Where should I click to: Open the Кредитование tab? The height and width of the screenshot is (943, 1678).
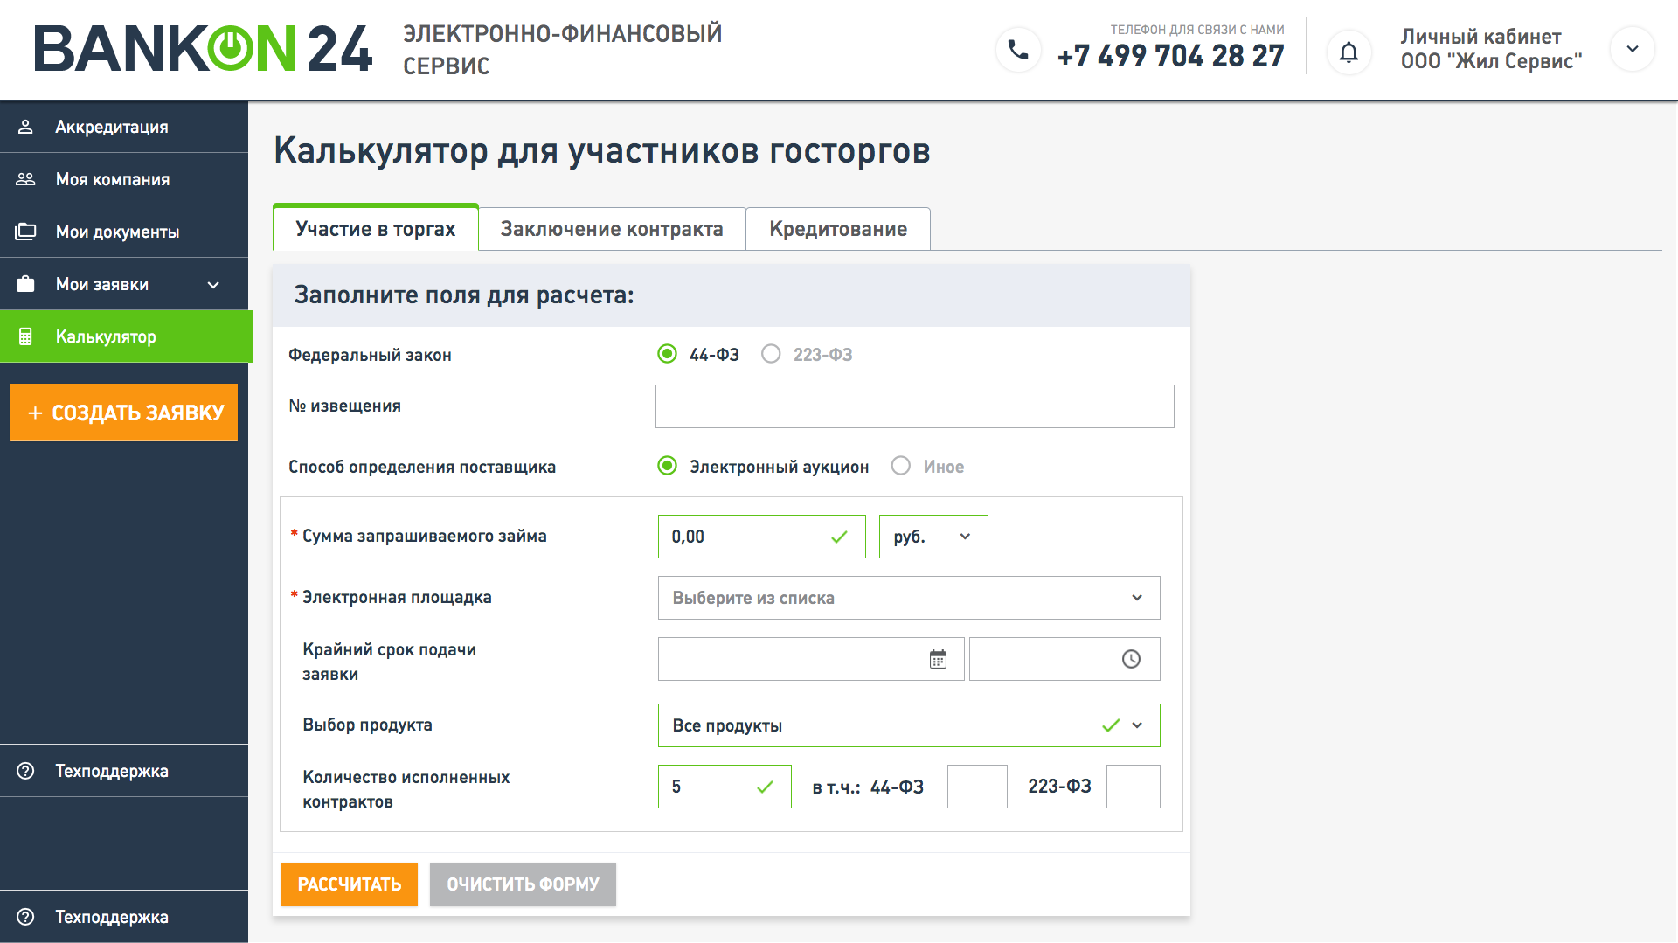837,229
